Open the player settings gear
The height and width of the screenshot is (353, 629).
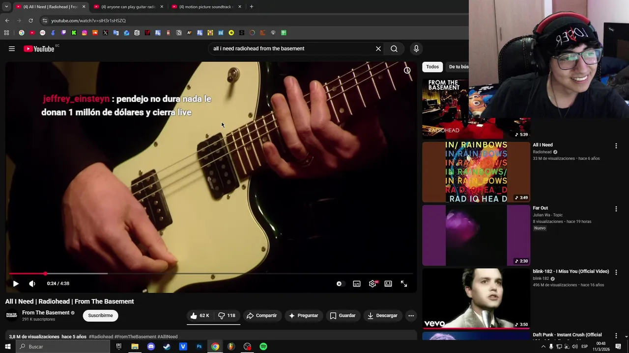point(372,283)
